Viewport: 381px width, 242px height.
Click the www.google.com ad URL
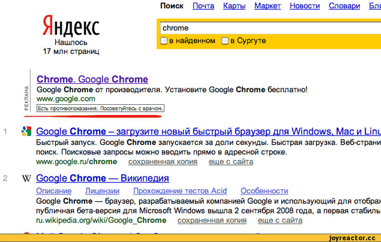point(66,99)
